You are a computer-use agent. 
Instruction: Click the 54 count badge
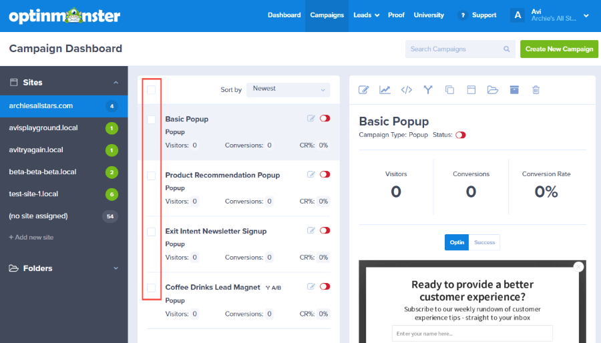(110, 216)
